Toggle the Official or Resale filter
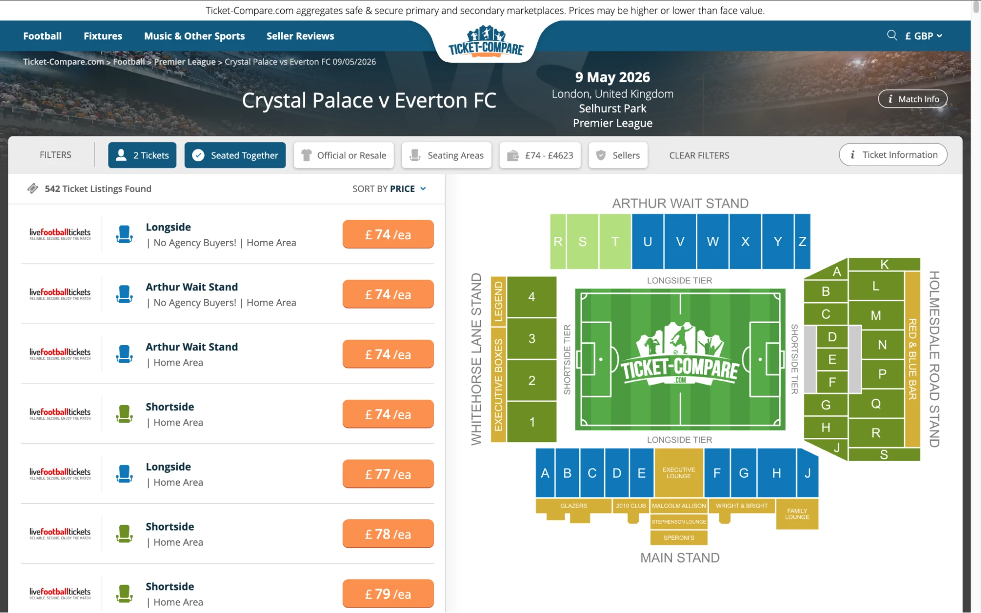This screenshot has height=613, width=981. [x=344, y=155]
